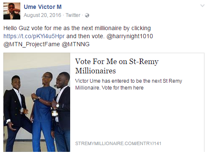Viewport: 205px width, 154px height.
Task: Click the public globe privacy icon
Action: coord(87,15)
